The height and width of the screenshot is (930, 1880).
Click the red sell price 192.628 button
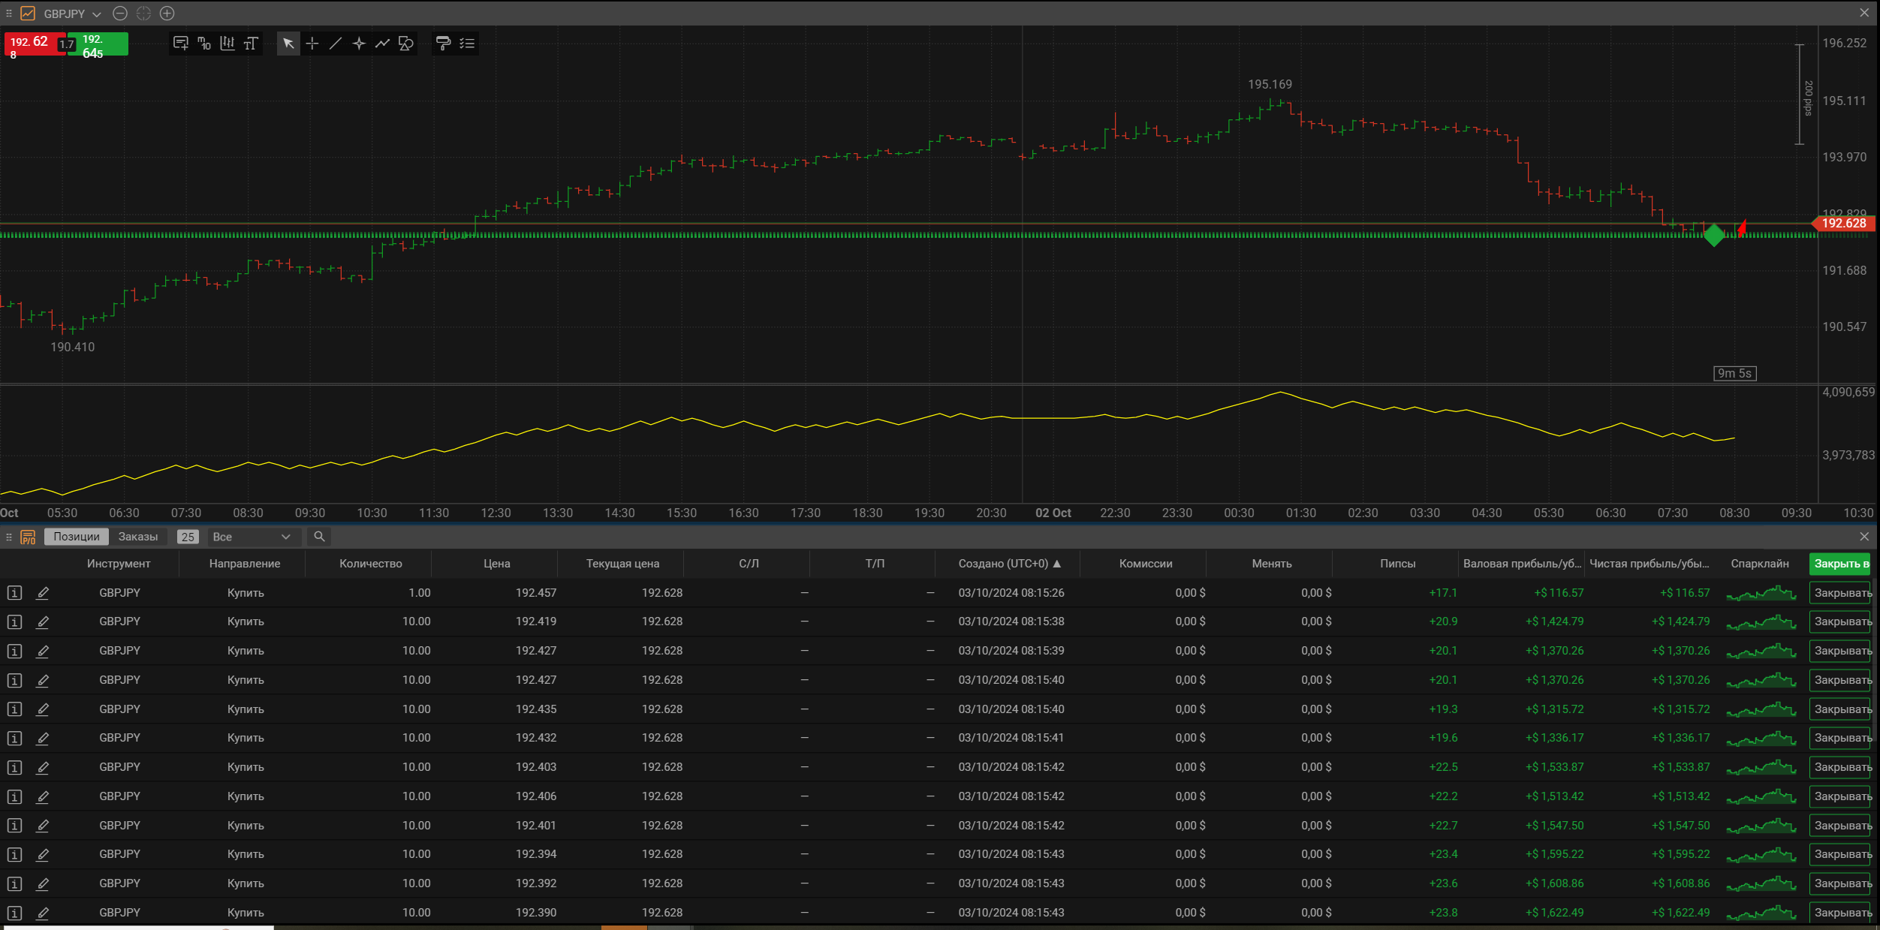click(33, 44)
